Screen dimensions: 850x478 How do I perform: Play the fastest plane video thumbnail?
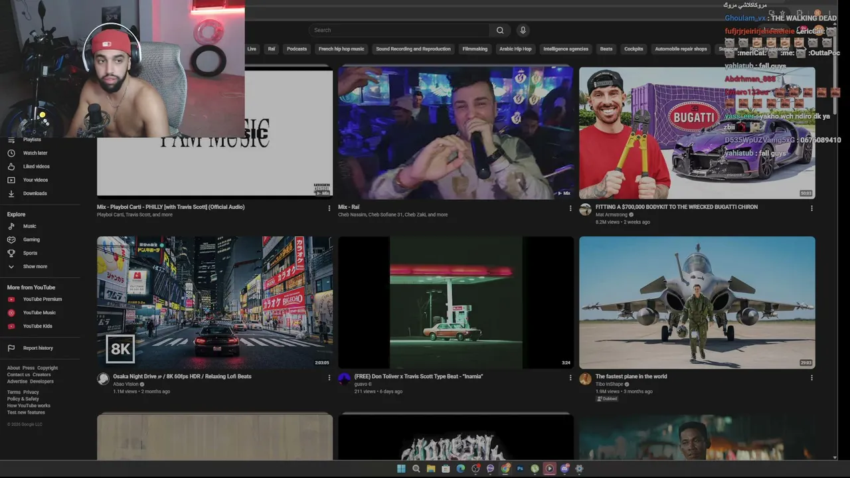tap(697, 302)
